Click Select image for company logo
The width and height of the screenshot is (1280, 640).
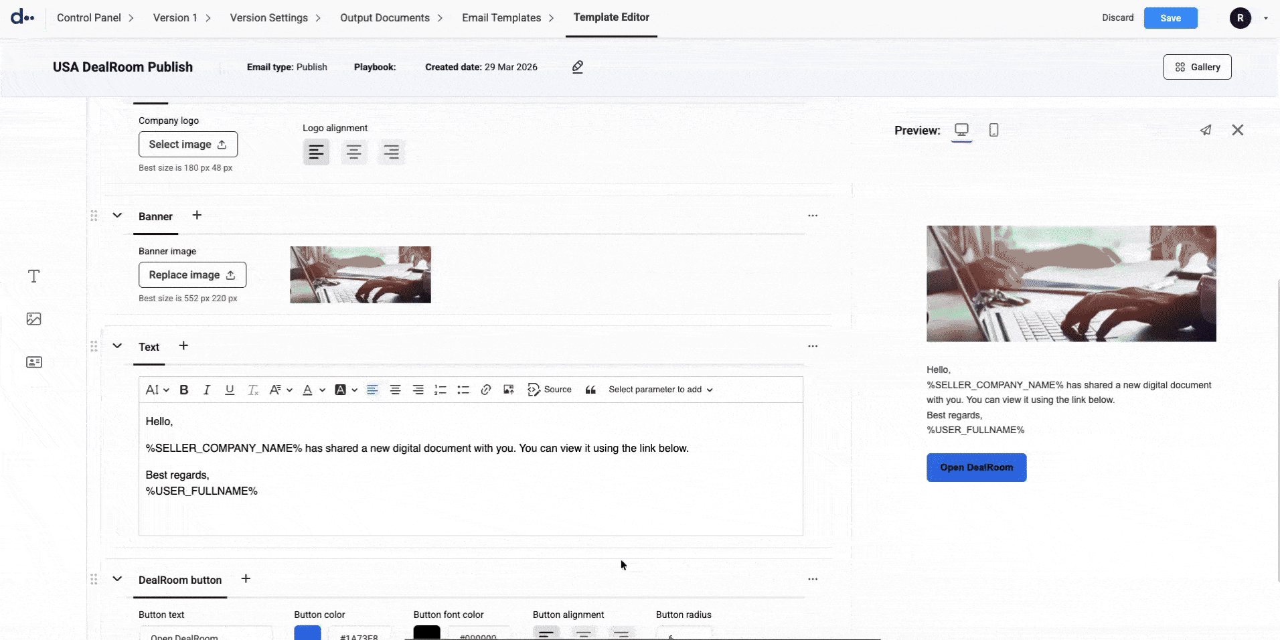coord(188,144)
